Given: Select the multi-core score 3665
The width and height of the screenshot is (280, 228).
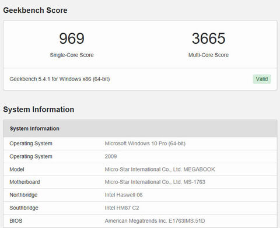Looking at the screenshot, I should 208,38.
